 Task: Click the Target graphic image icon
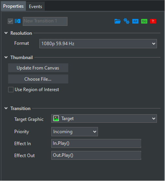click(56, 119)
